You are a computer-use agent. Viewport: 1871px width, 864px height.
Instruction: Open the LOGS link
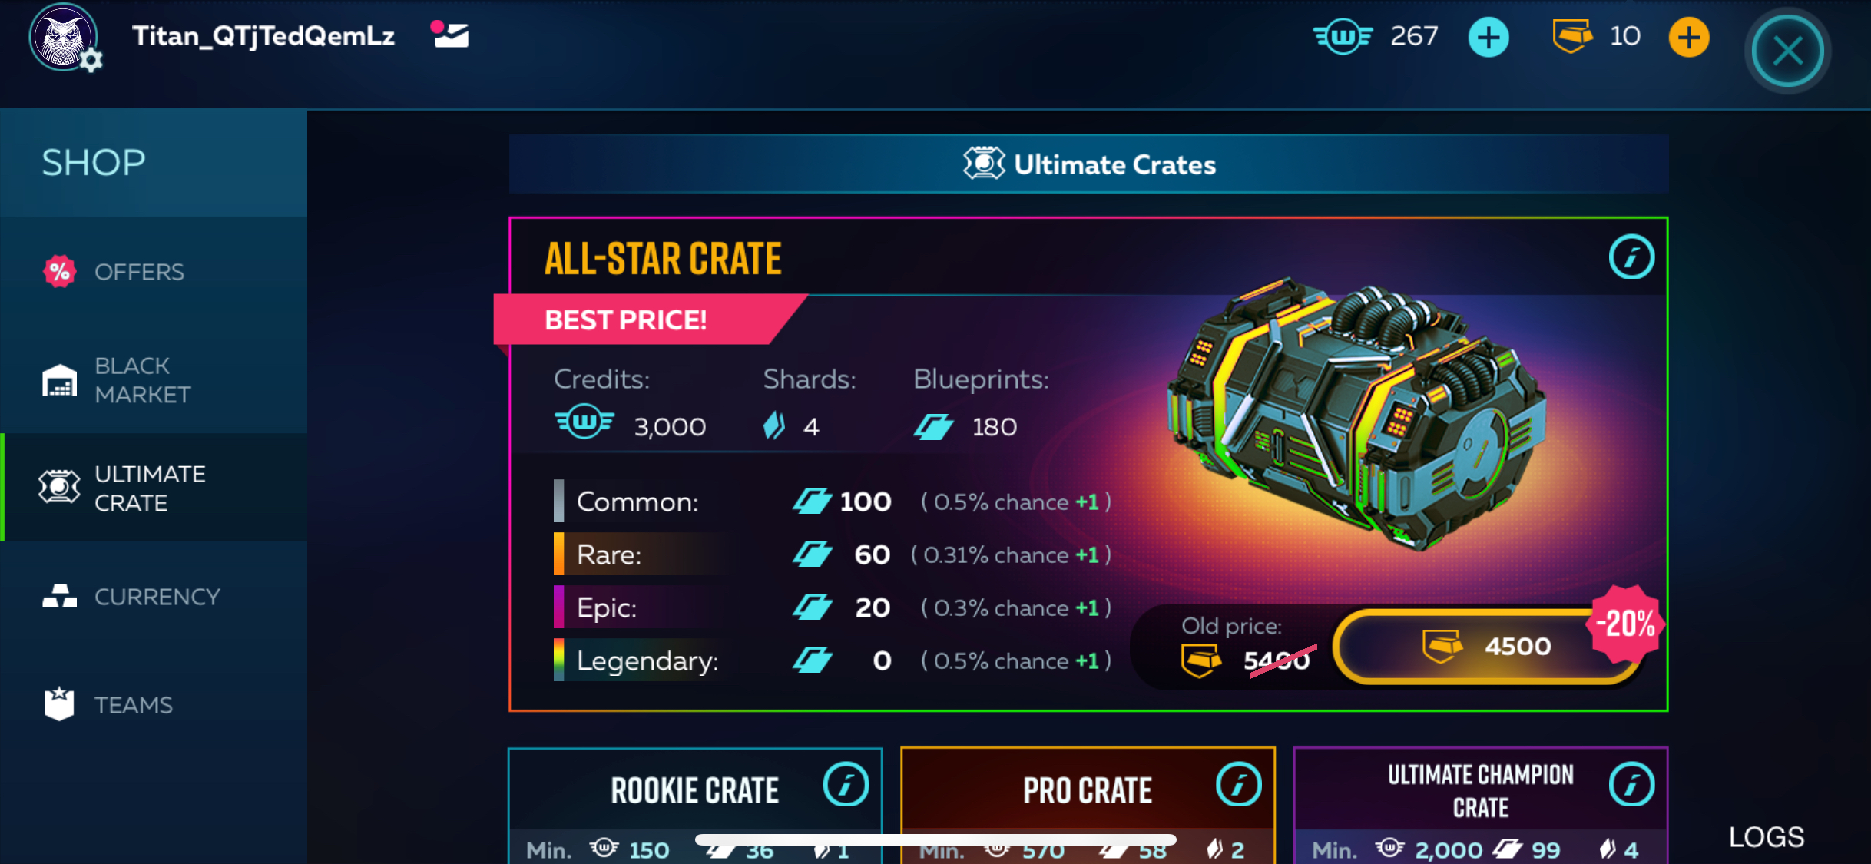tap(1766, 836)
